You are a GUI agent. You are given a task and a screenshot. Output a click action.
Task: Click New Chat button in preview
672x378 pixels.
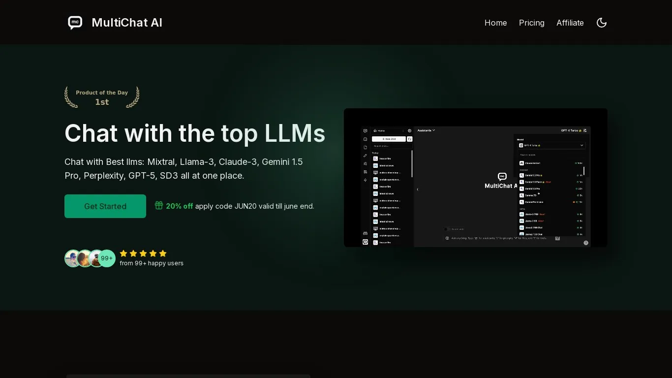coord(389,139)
